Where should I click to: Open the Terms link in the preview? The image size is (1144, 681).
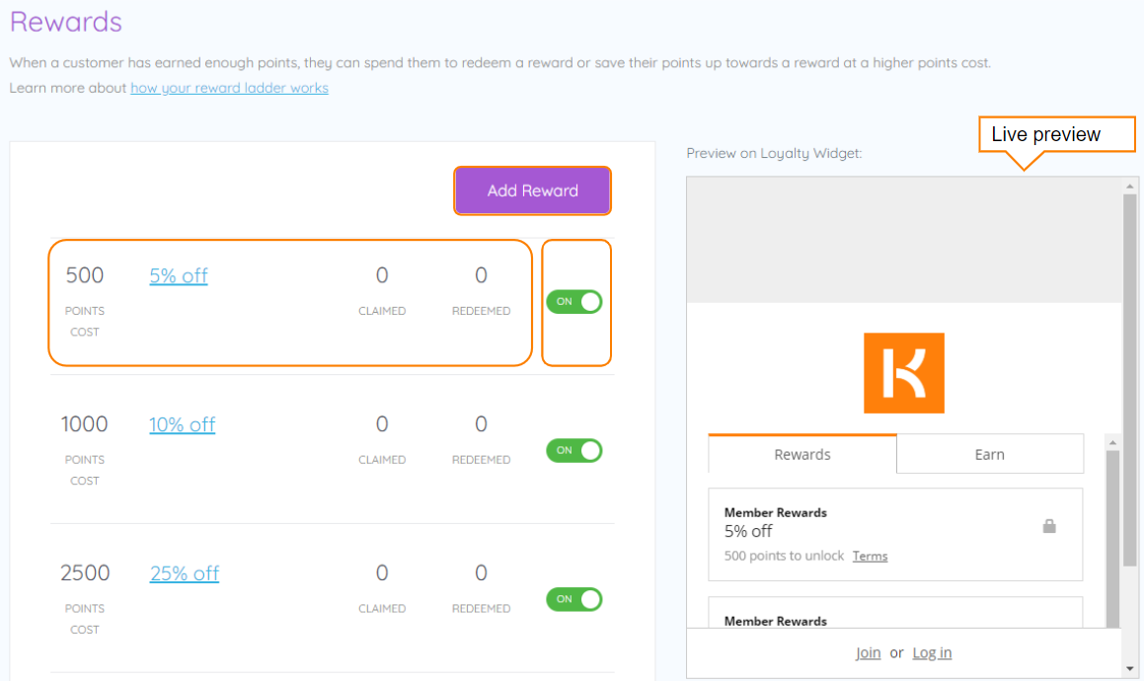(870, 556)
